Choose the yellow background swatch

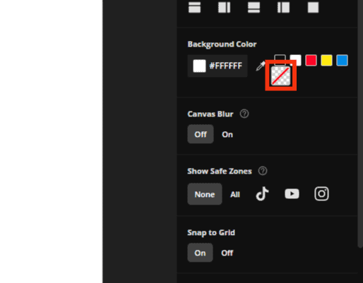326,60
